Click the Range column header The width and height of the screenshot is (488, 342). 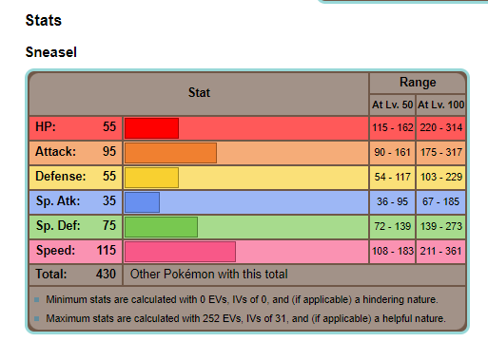[x=418, y=83]
